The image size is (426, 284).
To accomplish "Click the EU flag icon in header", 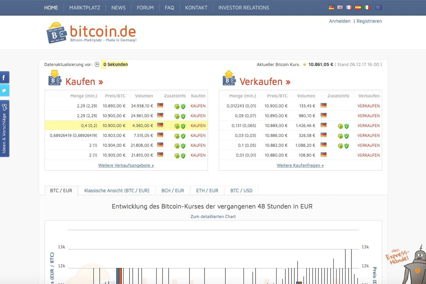I will point(378,7).
